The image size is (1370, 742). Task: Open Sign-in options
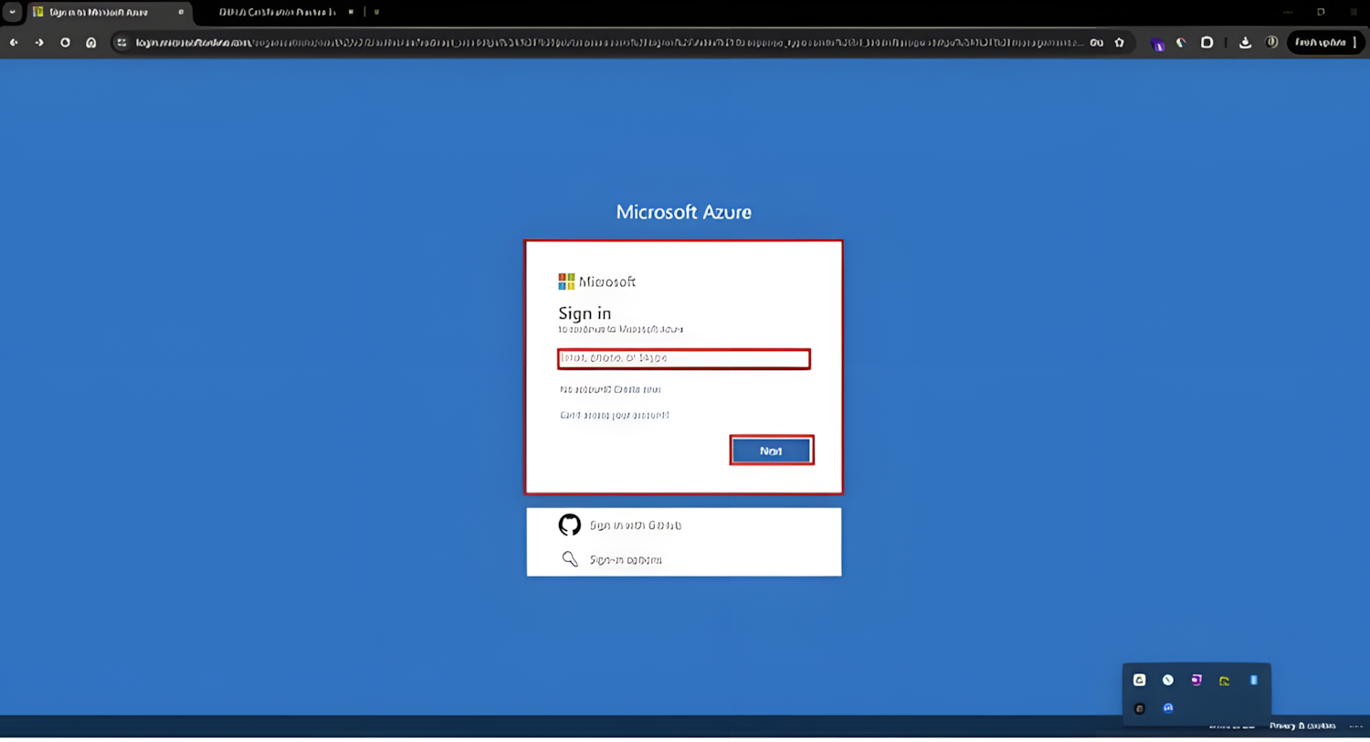626,559
